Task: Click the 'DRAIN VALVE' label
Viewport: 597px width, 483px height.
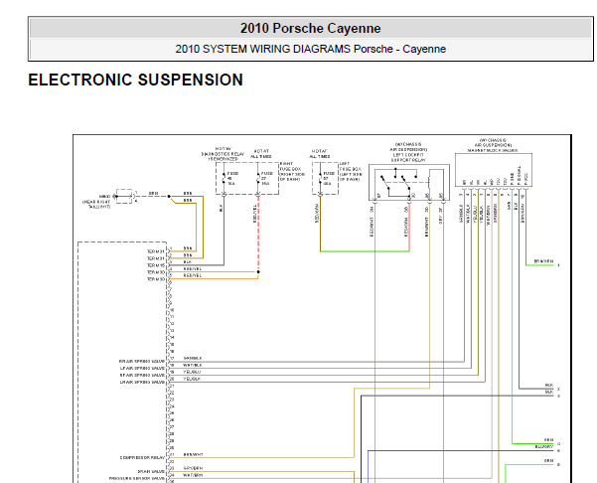Action: coord(151,472)
